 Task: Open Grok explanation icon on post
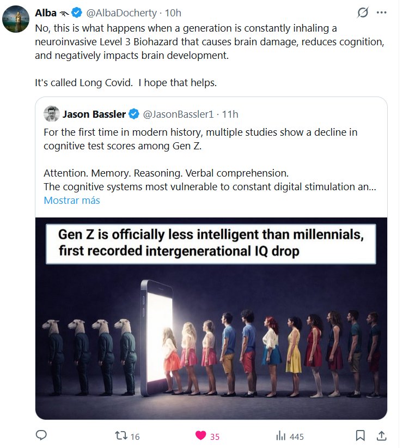click(362, 13)
